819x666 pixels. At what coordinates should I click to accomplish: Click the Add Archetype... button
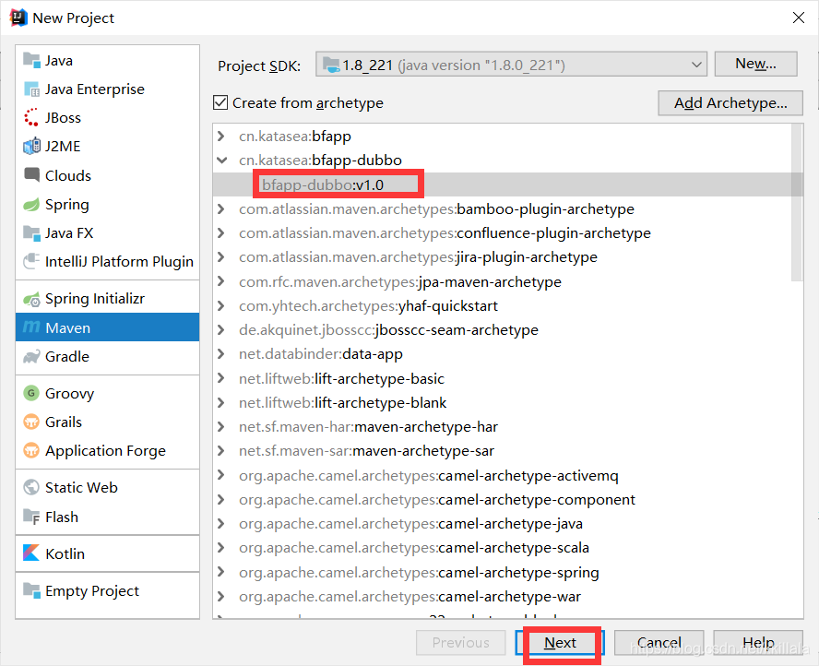pos(730,103)
